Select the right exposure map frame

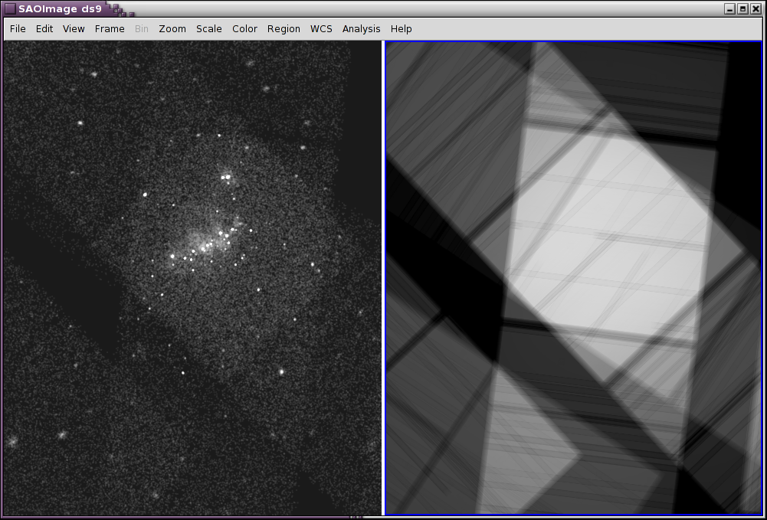pos(573,277)
